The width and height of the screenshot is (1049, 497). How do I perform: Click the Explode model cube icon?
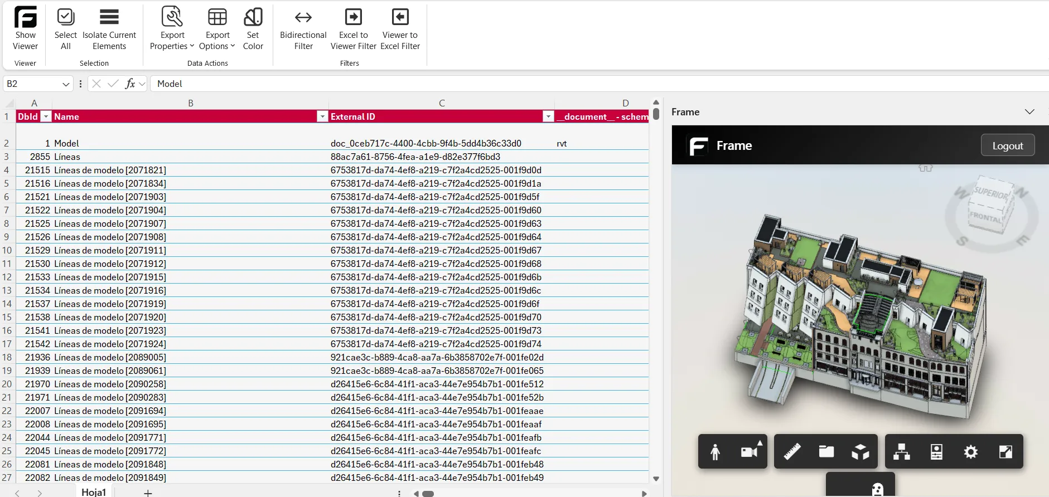click(861, 452)
